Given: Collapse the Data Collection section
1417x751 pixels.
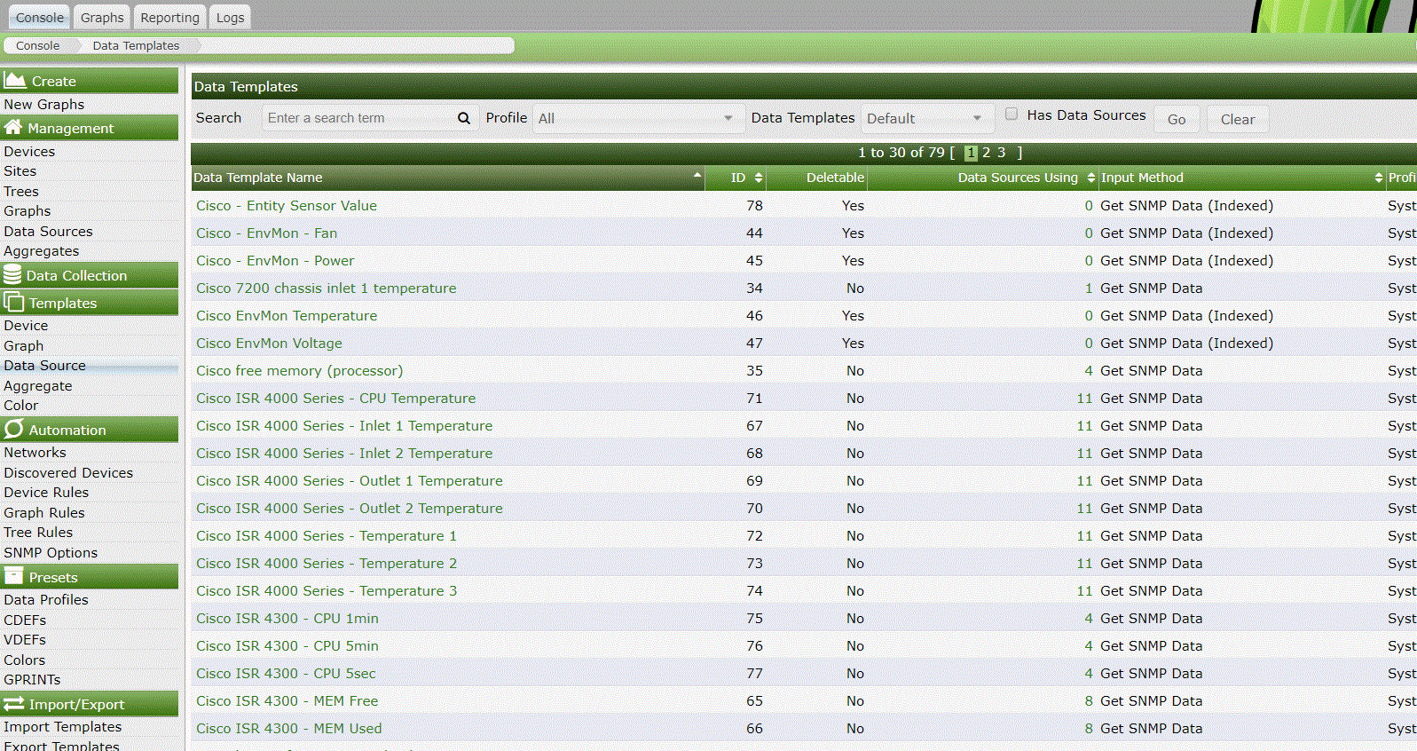Looking at the screenshot, I should click(89, 275).
